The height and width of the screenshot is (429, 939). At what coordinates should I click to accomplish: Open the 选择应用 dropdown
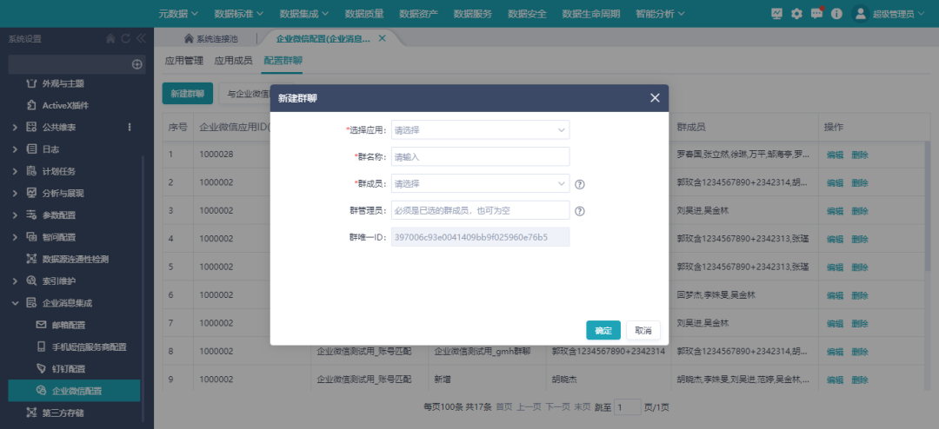click(480, 130)
